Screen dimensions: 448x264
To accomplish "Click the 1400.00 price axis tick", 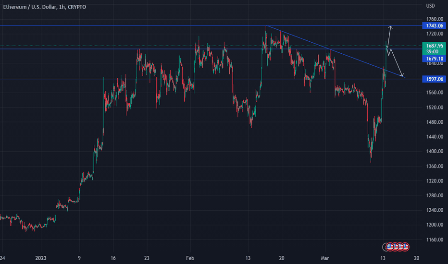I will click(435, 151).
